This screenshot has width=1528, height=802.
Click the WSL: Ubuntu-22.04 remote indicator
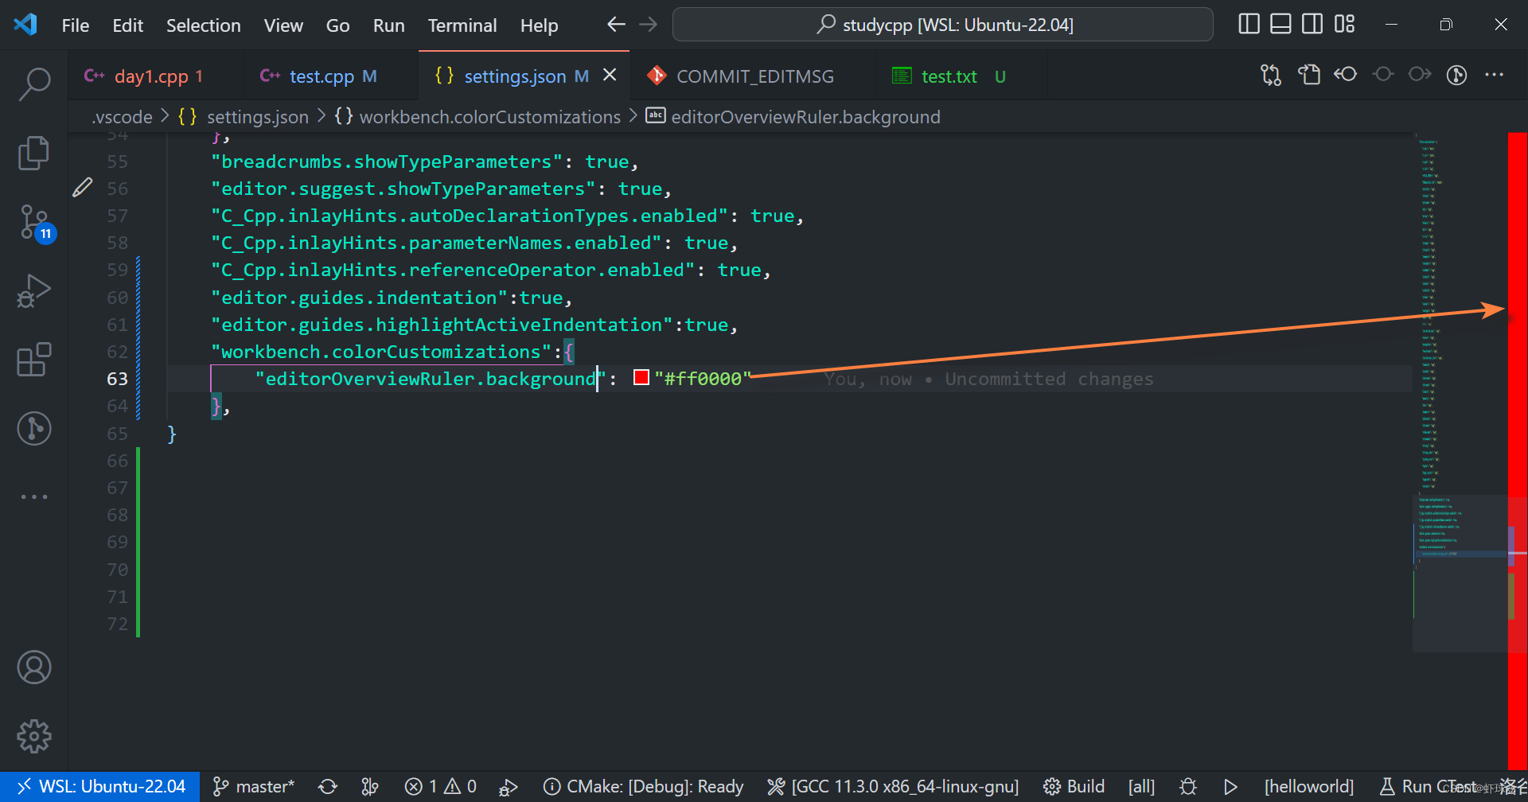click(x=100, y=787)
